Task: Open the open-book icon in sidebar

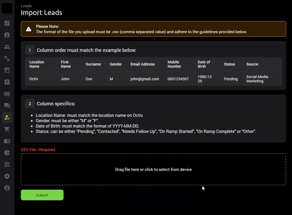Action: (7, 141)
